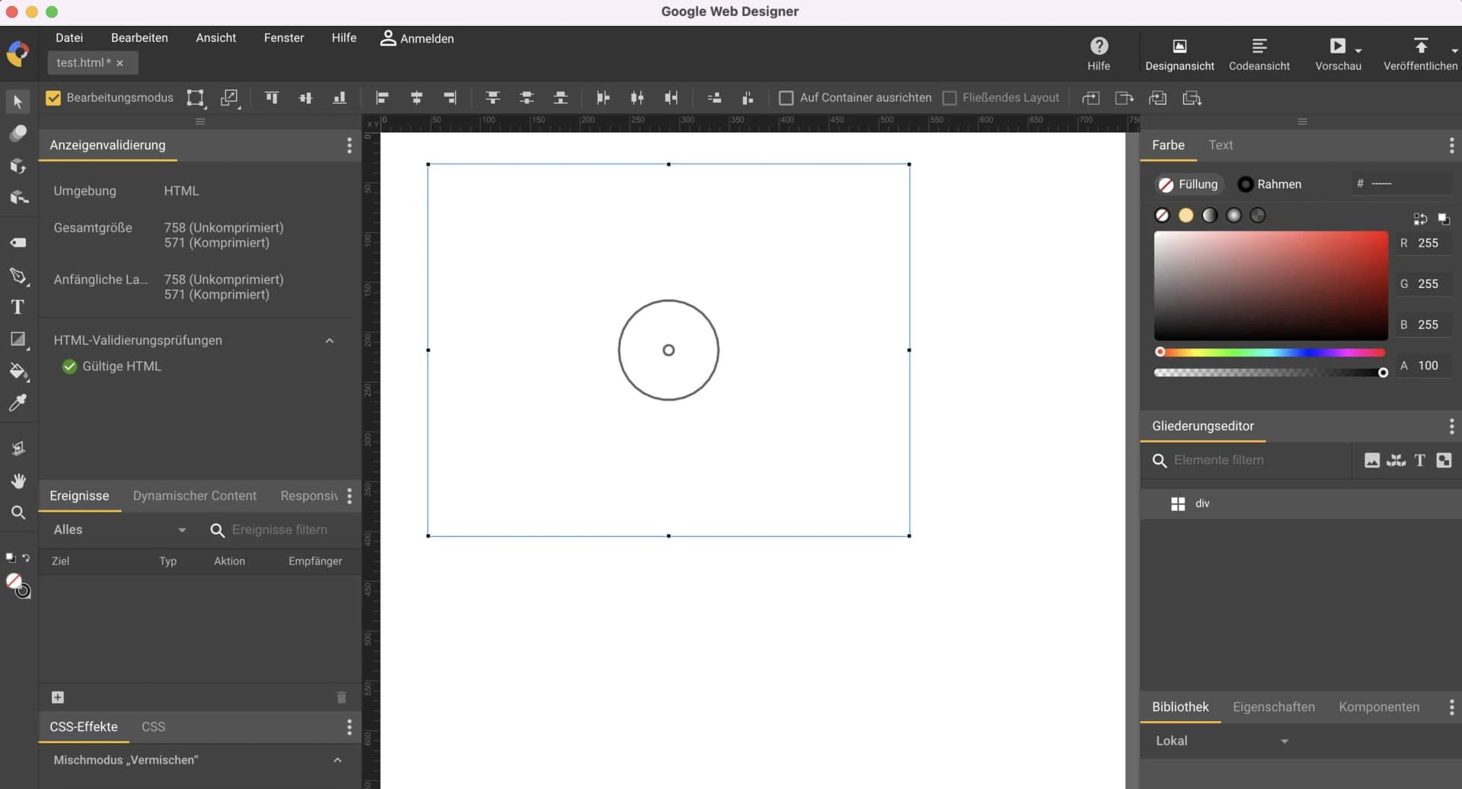This screenshot has height=789, width=1462.
Task: Align selected elements to the left edge
Action: 381,97
